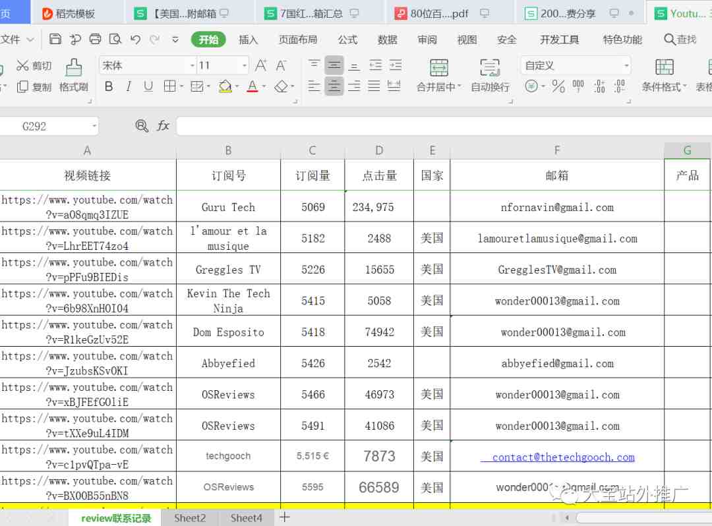Apply currency format icon
This screenshot has height=526, width=712.
pyautogui.click(x=531, y=86)
